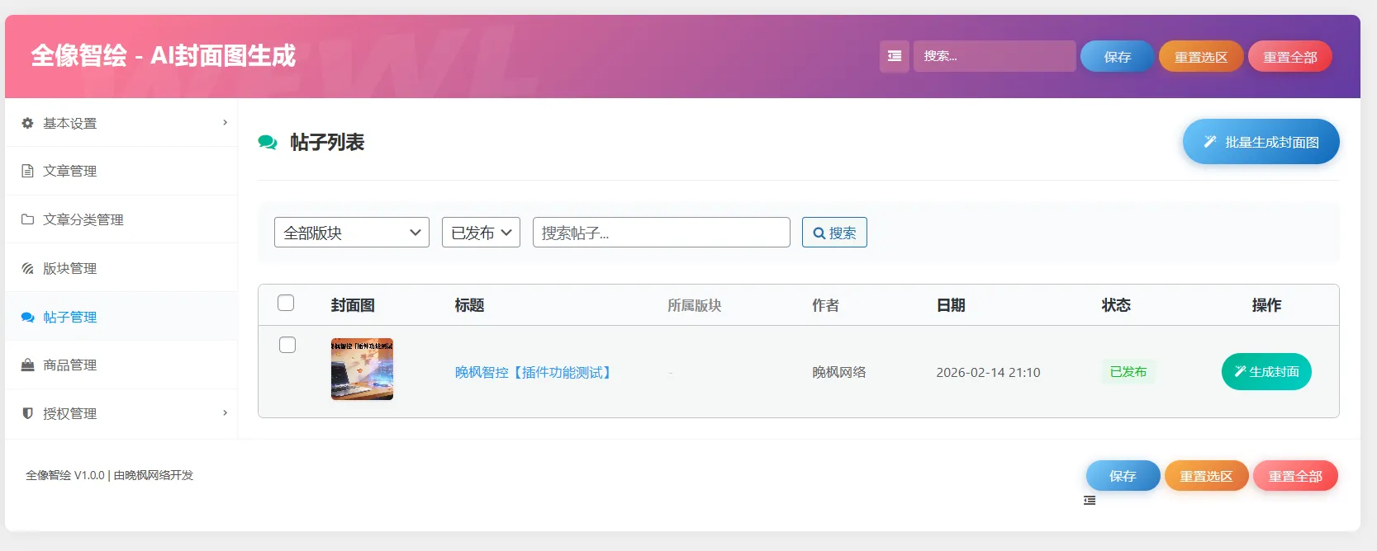Image resolution: width=1377 pixels, height=551 pixels.
Task: Open the 已发布 status dropdown
Action: click(x=481, y=233)
